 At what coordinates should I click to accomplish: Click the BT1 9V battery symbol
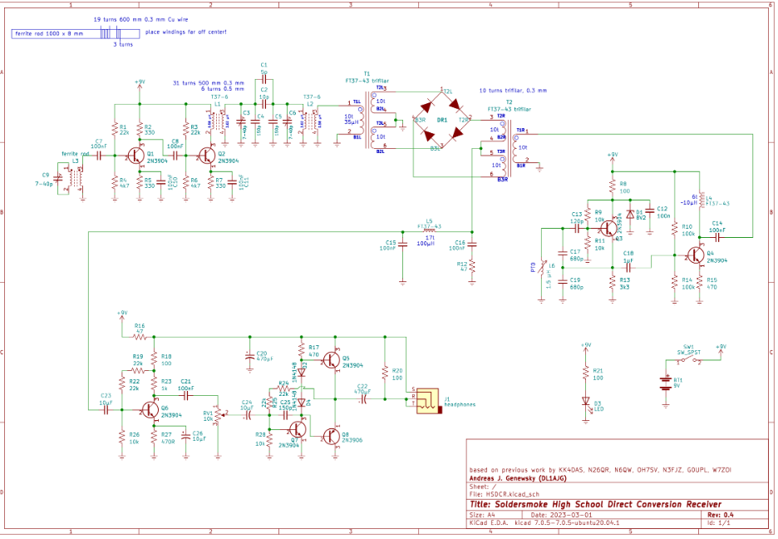tap(665, 384)
